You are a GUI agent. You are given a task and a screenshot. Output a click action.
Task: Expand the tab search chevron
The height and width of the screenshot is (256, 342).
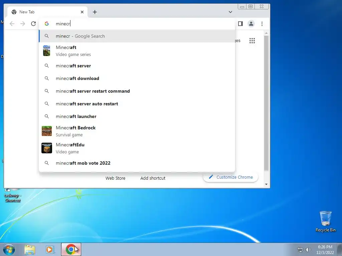coord(230,12)
